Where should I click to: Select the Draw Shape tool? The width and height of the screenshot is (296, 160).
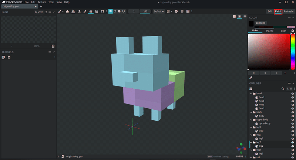tap(91, 11)
